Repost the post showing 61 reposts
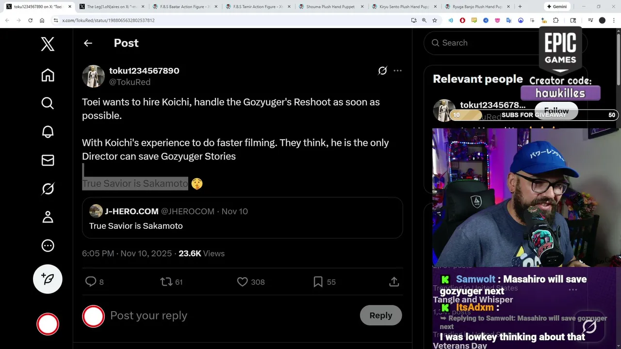Screen dimensions: 621x349 tap(171, 282)
